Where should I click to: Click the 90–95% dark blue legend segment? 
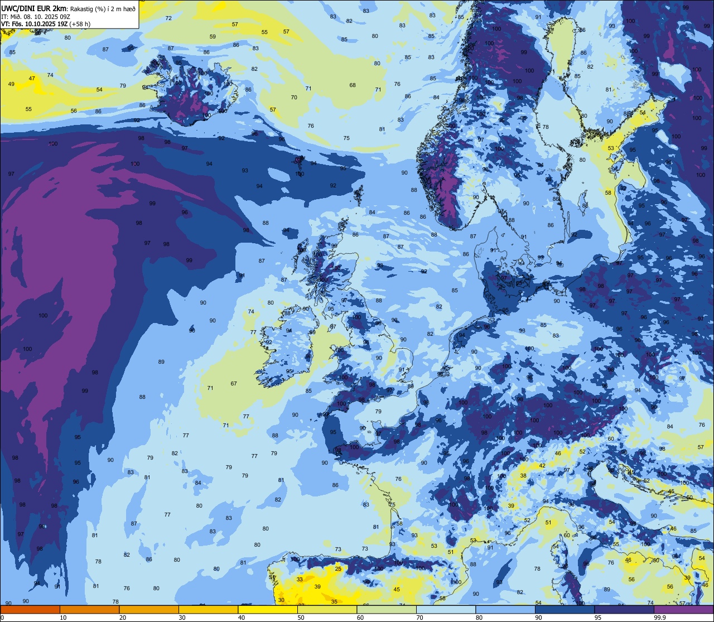tap(565, 610)
